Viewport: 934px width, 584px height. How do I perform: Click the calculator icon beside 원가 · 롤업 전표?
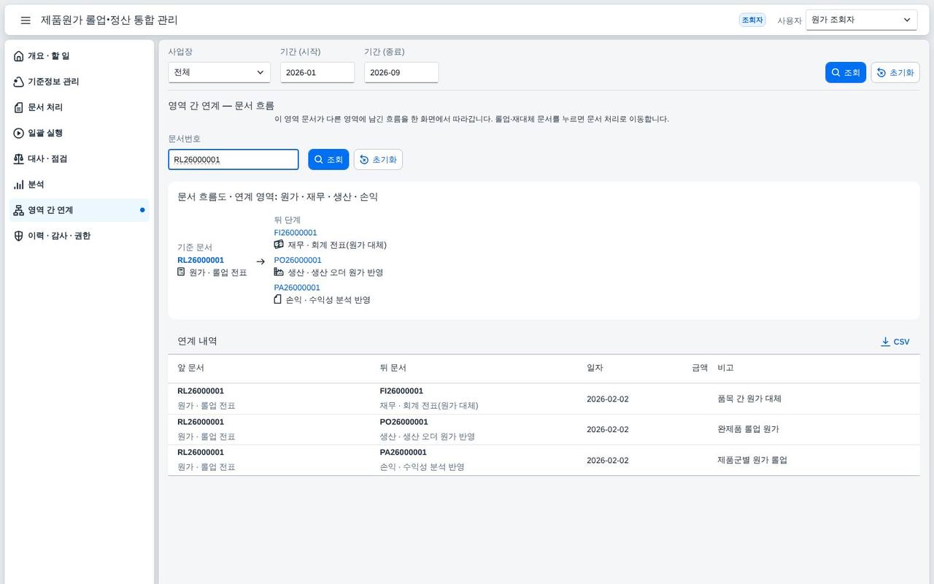point(181,272)
